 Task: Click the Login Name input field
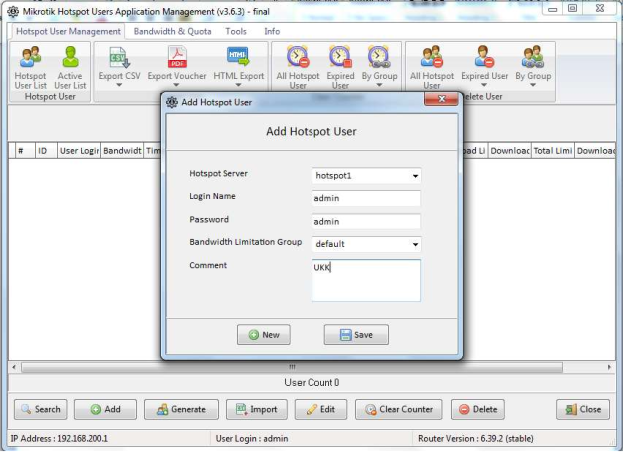pos(366,198)
